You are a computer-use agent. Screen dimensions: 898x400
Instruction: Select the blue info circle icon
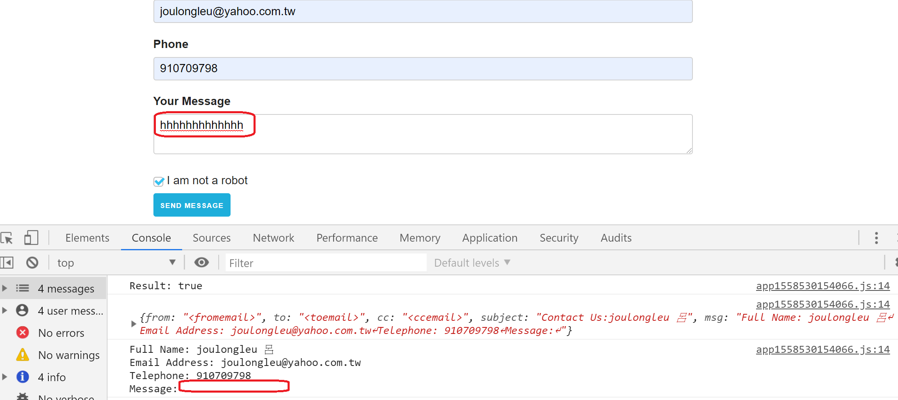(x=23, y=377)
